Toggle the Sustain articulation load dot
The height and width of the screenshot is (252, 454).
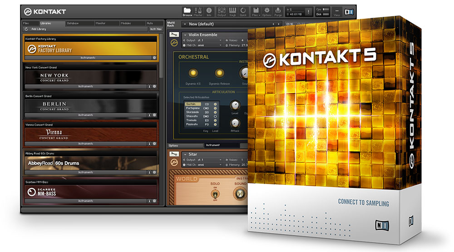pyautogui.click(x=215, y=104)
